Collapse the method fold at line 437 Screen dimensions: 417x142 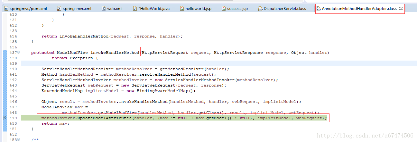point(19,53)
